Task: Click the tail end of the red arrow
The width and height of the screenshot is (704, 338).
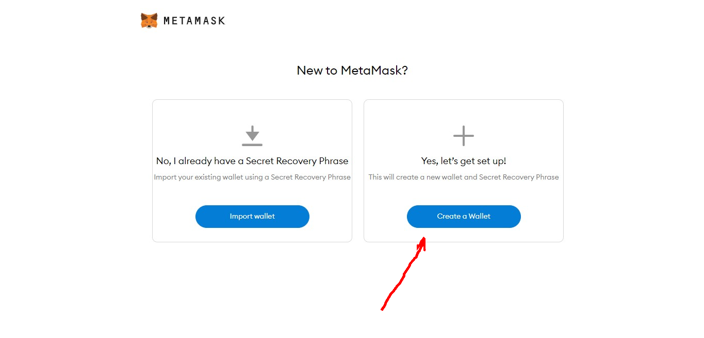Action: coord(382,309)
